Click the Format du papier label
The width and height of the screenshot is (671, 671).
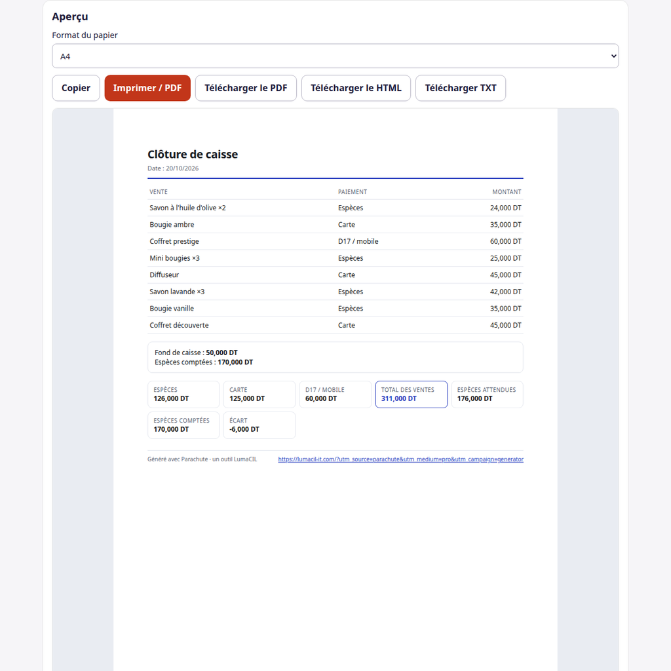tap(85, 35)
